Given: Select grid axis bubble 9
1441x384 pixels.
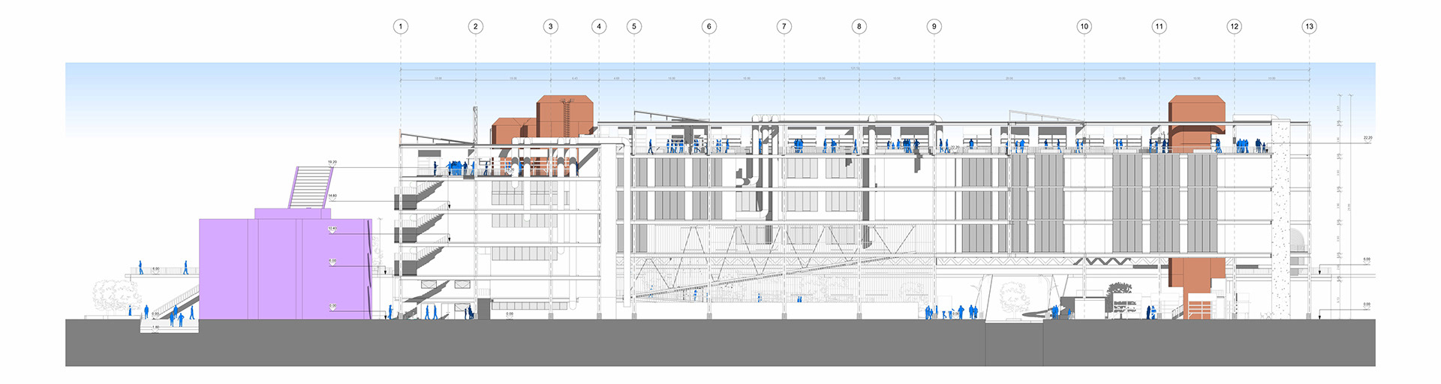Looking at the screenshot, I should coord(934,26).
